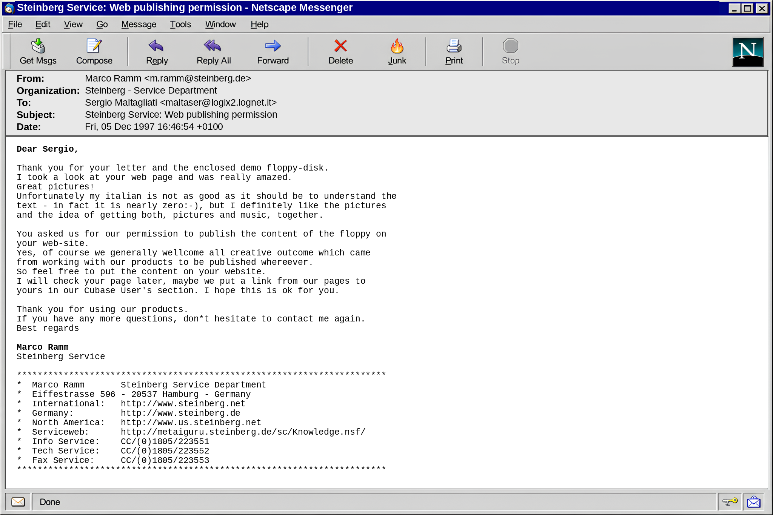773x515 pixels.
Task: Open http://www.steinberg.de link
Action: point(180,413)
